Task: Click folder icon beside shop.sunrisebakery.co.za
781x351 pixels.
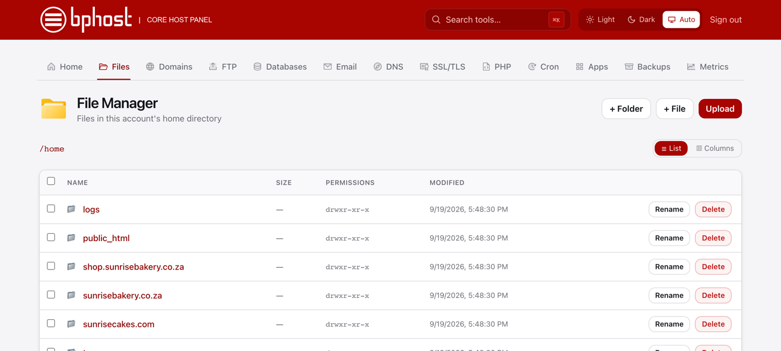Action: pyautogui.click(x=71, y=267)
